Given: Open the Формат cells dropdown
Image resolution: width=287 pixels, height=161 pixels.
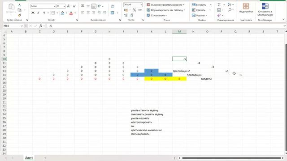Looking at the screenshot, I should pyautogui.click(x=199, y=15).
